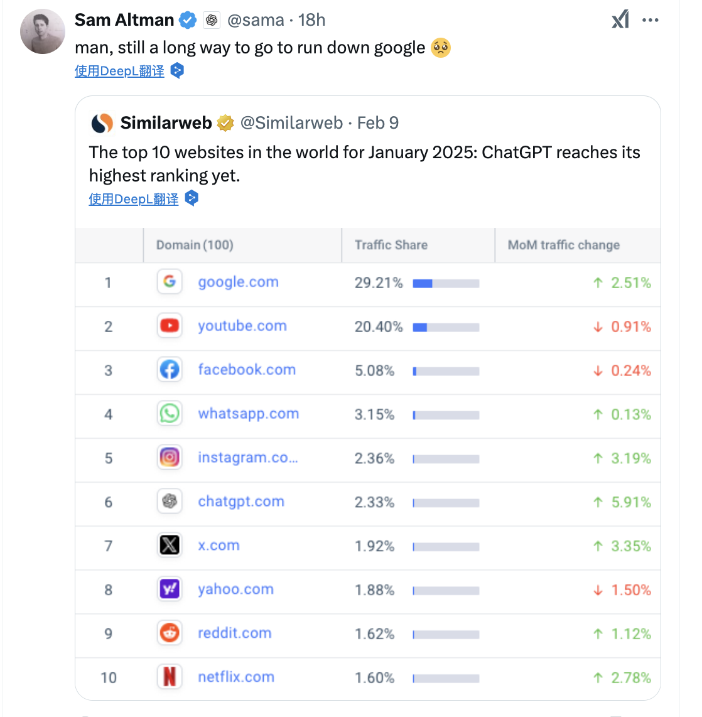Click the DeepL translate link under Sam's tweet
Viewport: 702px width, 717px height.
[x=119, y=72]
